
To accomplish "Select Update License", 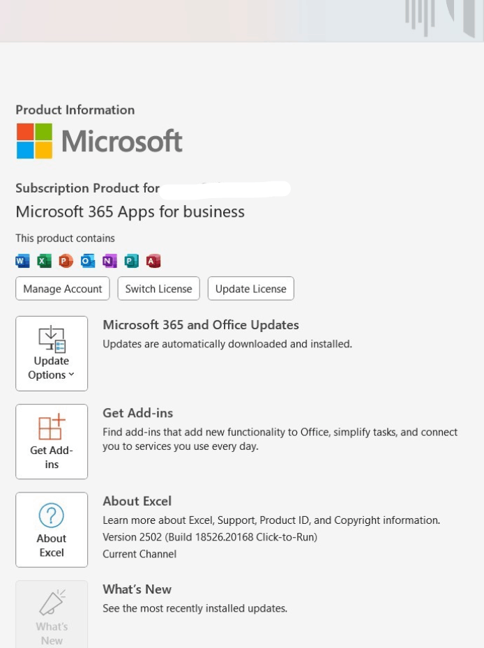I will pos(250,288).
